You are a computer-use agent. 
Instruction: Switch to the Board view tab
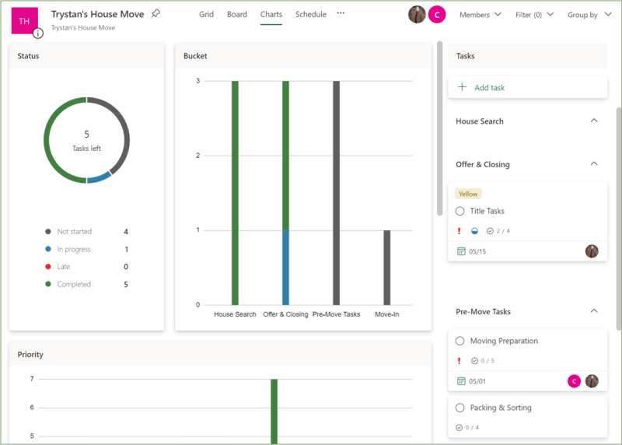click(x=237, y=14)
